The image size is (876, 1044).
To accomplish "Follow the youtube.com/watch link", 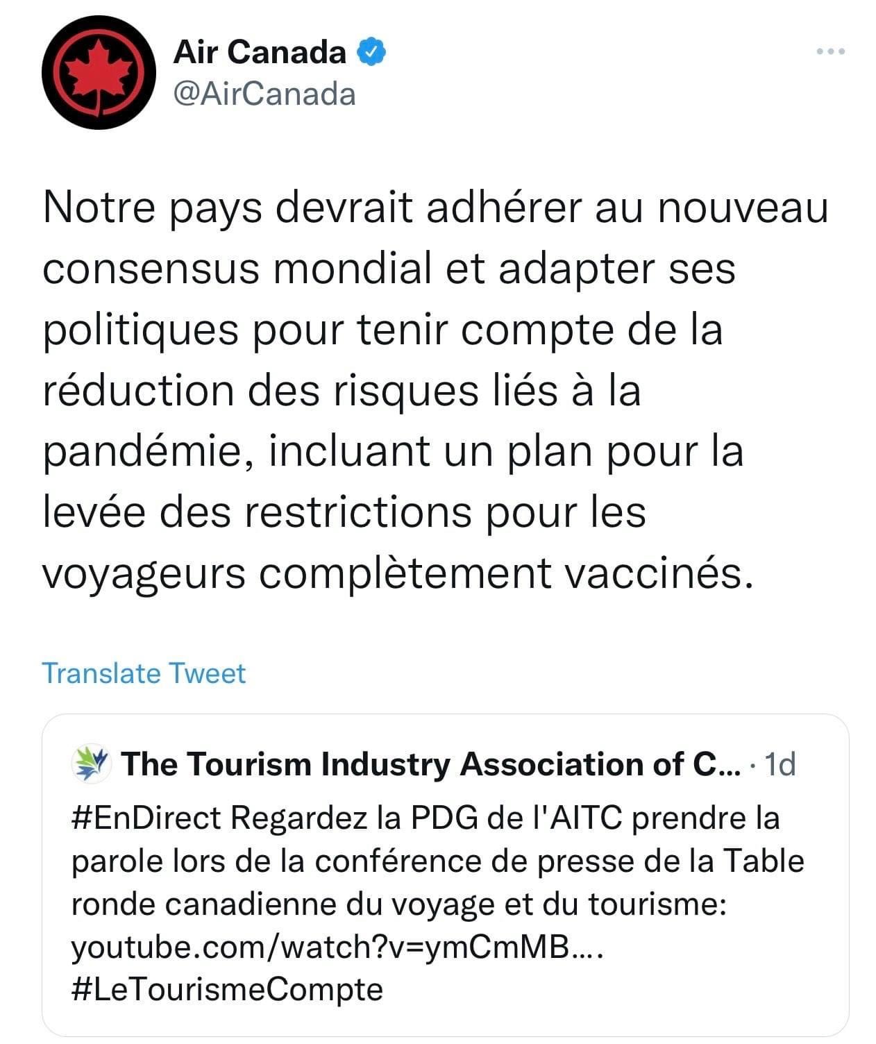I will (x=338, y=946).
